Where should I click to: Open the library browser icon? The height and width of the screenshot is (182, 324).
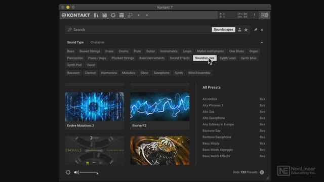point(96,15)
